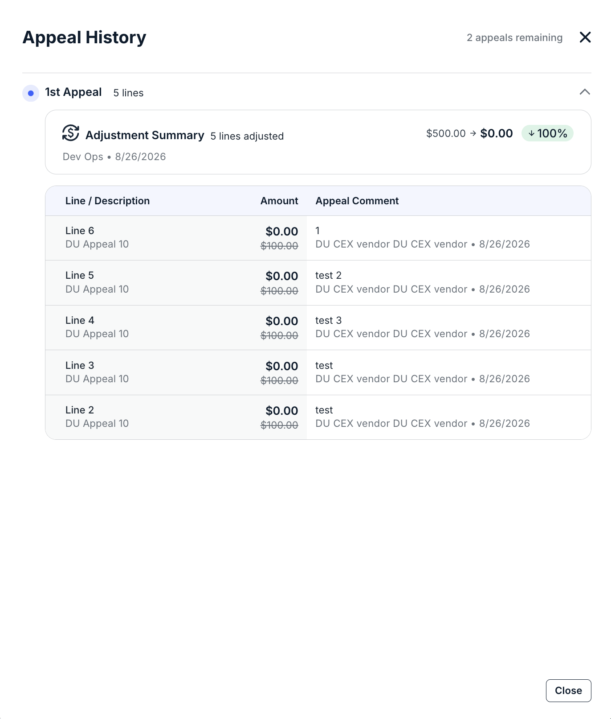This screenshot has width=611, height=719.
Task: Click the '2 appeals remaining' label
Action: point(514,37)
